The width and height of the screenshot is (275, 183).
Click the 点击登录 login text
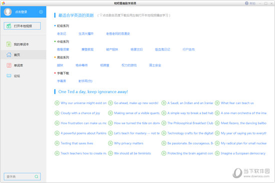pyautogui.click(x=21, y=12)
